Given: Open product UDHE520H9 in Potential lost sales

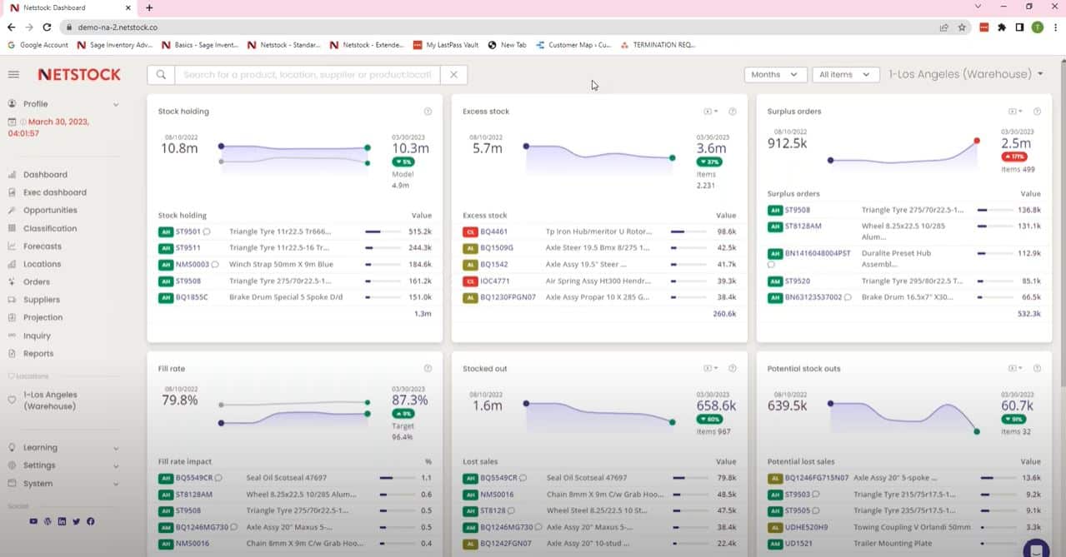Looking at the screenshot, I should point(807,527).
